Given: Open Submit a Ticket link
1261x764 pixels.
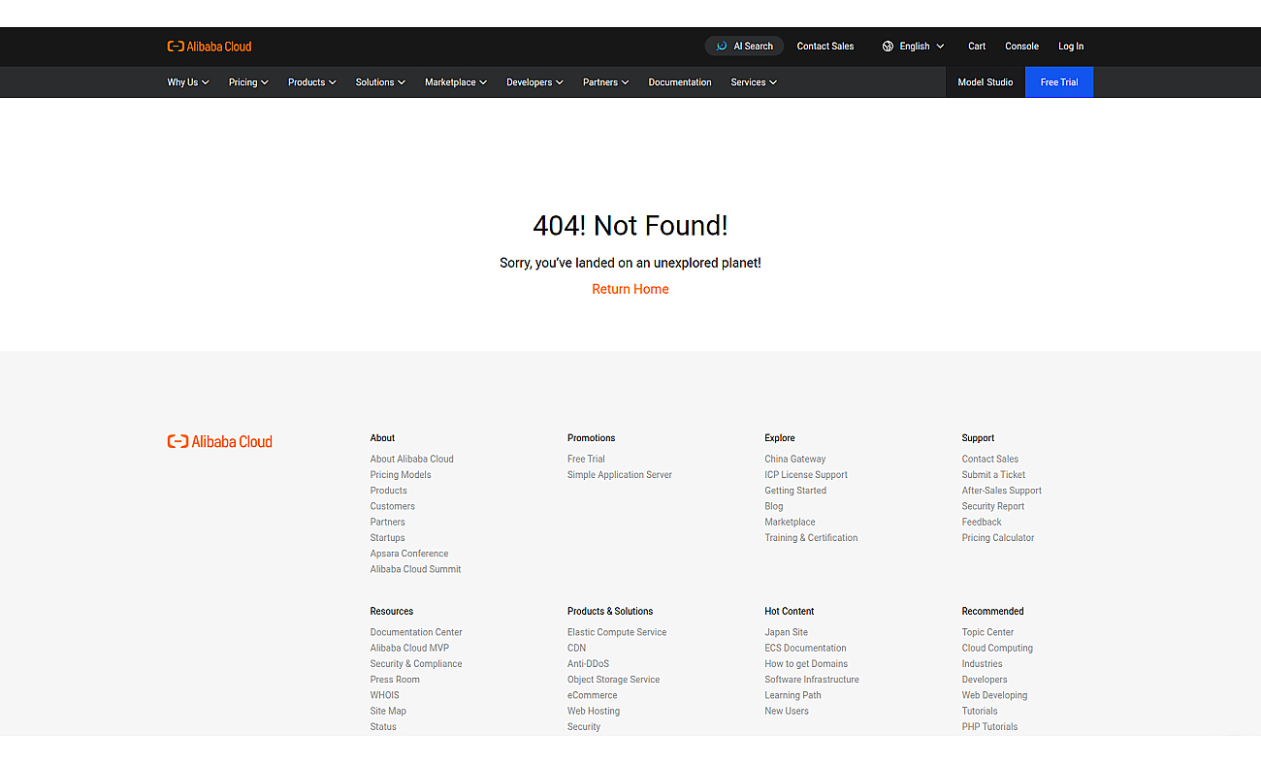Looking at the screenshot, I should [993, 475].
